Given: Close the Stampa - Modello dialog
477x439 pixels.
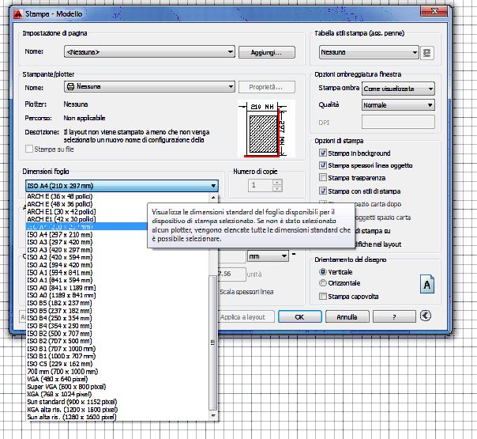Looking at the screenshot, I should [434, 11].
